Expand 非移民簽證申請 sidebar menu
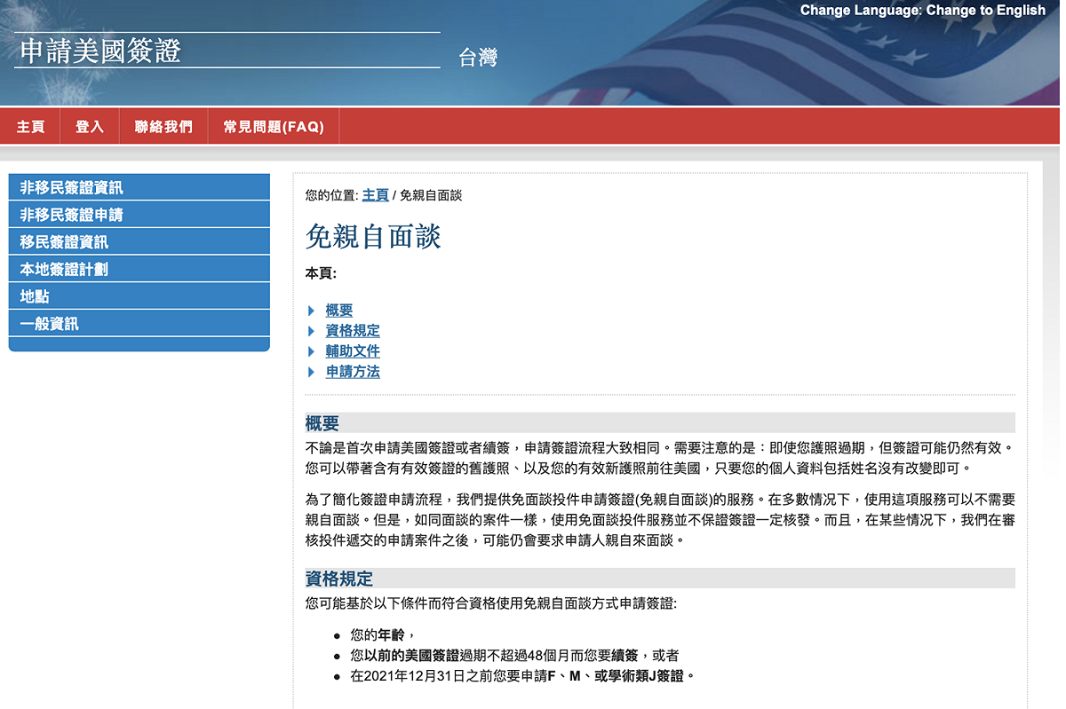 (139, 215)
